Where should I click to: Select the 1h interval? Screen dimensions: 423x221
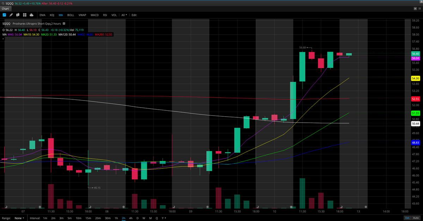(116, 218)
